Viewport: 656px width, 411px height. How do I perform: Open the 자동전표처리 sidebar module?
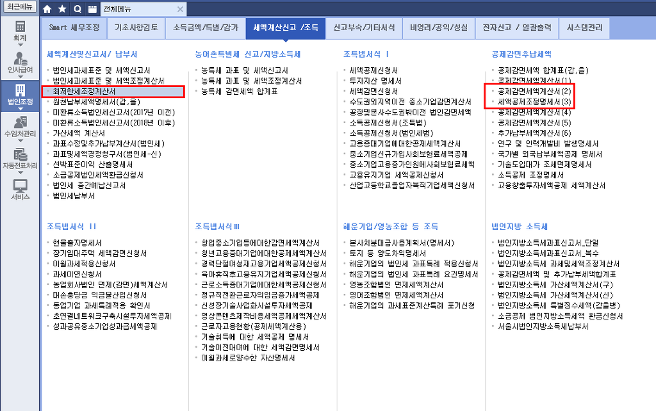click(20, 159)
